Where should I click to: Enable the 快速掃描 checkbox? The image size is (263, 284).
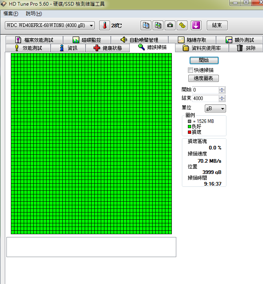(190, 70)
